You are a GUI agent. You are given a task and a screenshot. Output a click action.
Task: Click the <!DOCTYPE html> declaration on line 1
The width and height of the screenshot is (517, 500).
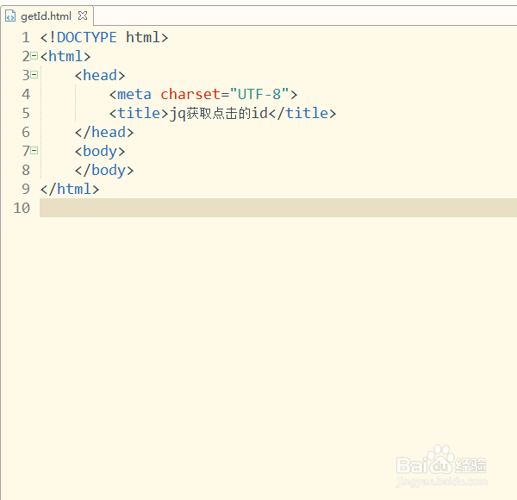click(x=104, y=37)
